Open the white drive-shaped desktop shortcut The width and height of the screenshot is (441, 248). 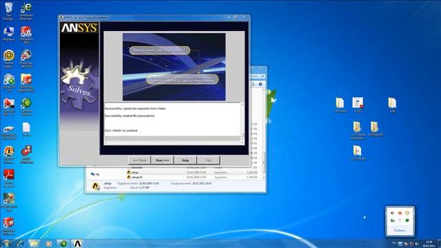(x=9, y=132)
